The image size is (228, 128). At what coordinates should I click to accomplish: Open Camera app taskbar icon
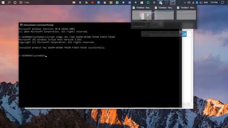142,2
